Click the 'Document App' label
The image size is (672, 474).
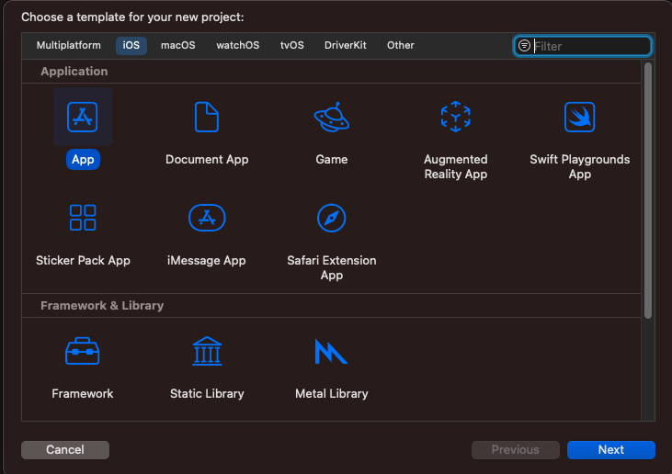(207, 159)
